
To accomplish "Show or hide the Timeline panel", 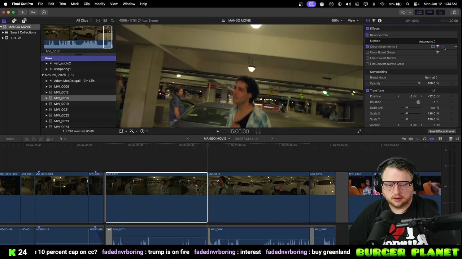I will click(430, 12).
